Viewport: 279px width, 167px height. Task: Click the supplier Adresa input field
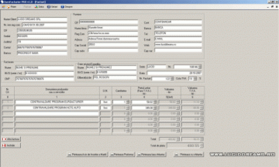[113, 39]
